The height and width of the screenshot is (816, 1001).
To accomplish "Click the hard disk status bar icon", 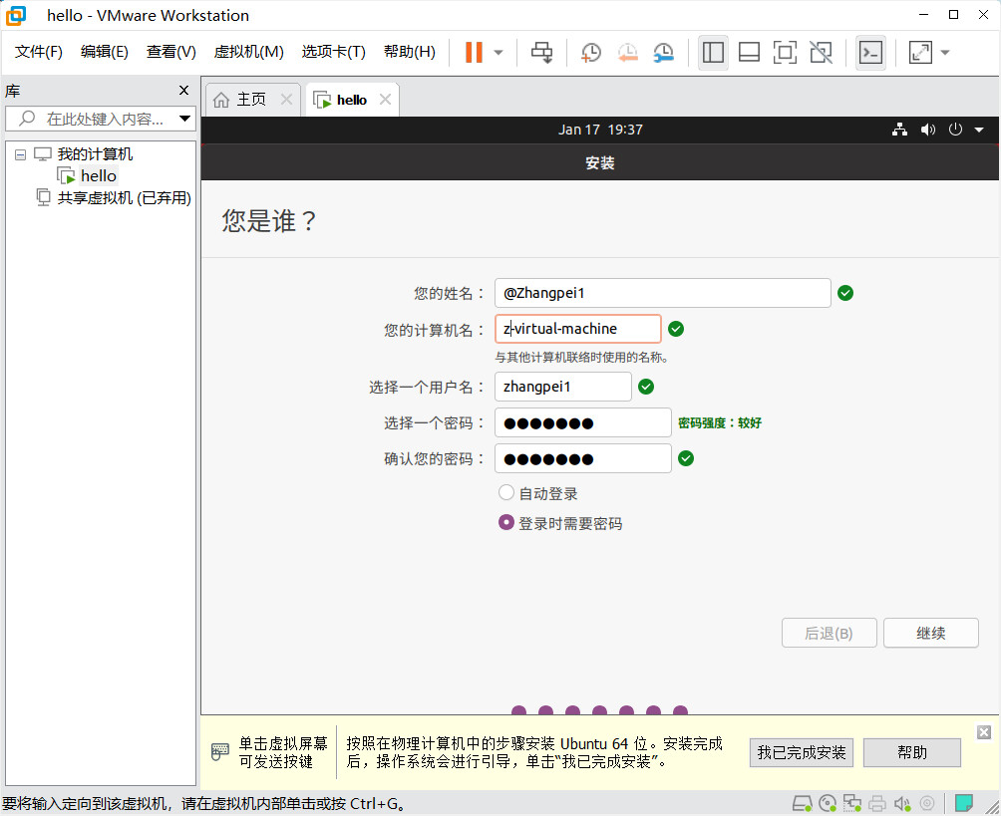I will point(802,803).
